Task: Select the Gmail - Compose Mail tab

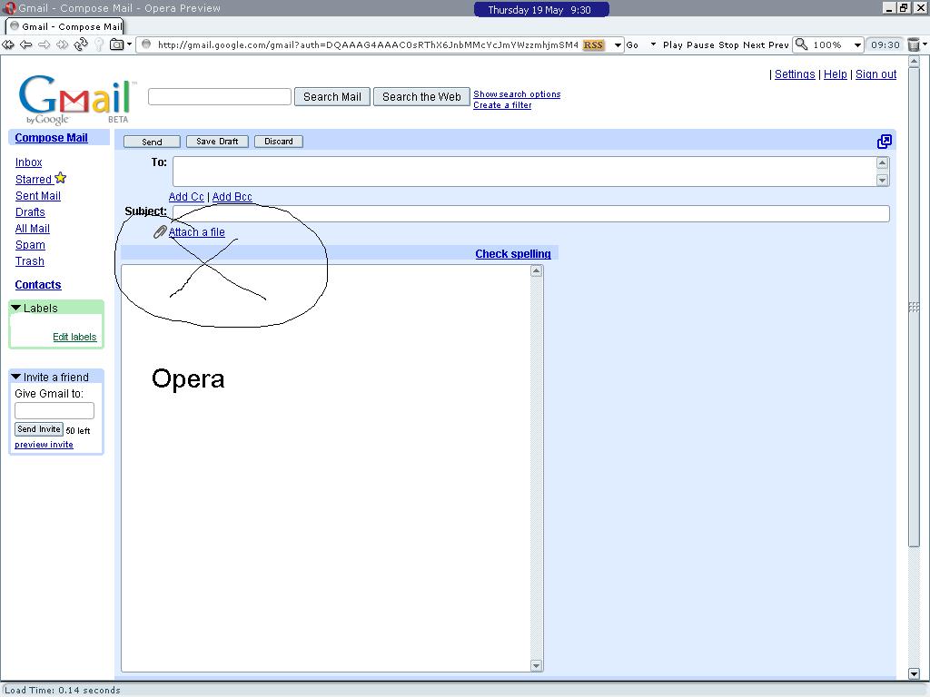Action: pos(64,26)
